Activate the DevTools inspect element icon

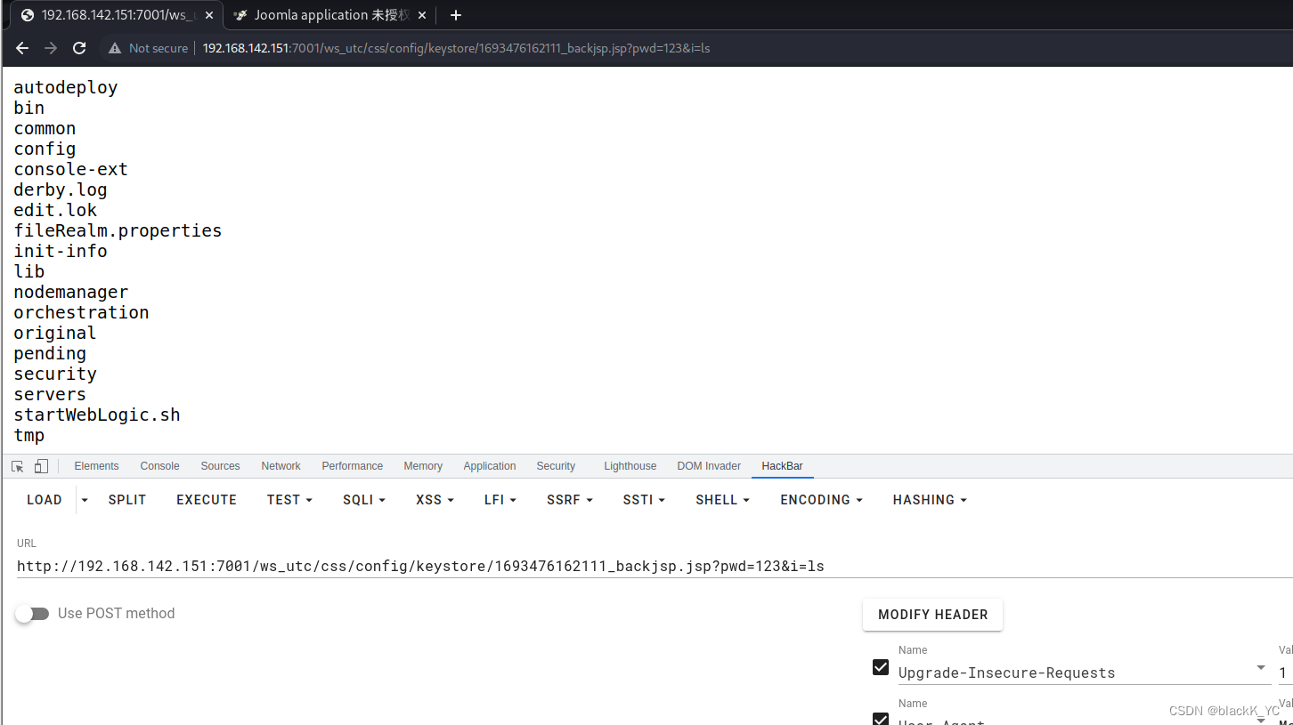18,466
